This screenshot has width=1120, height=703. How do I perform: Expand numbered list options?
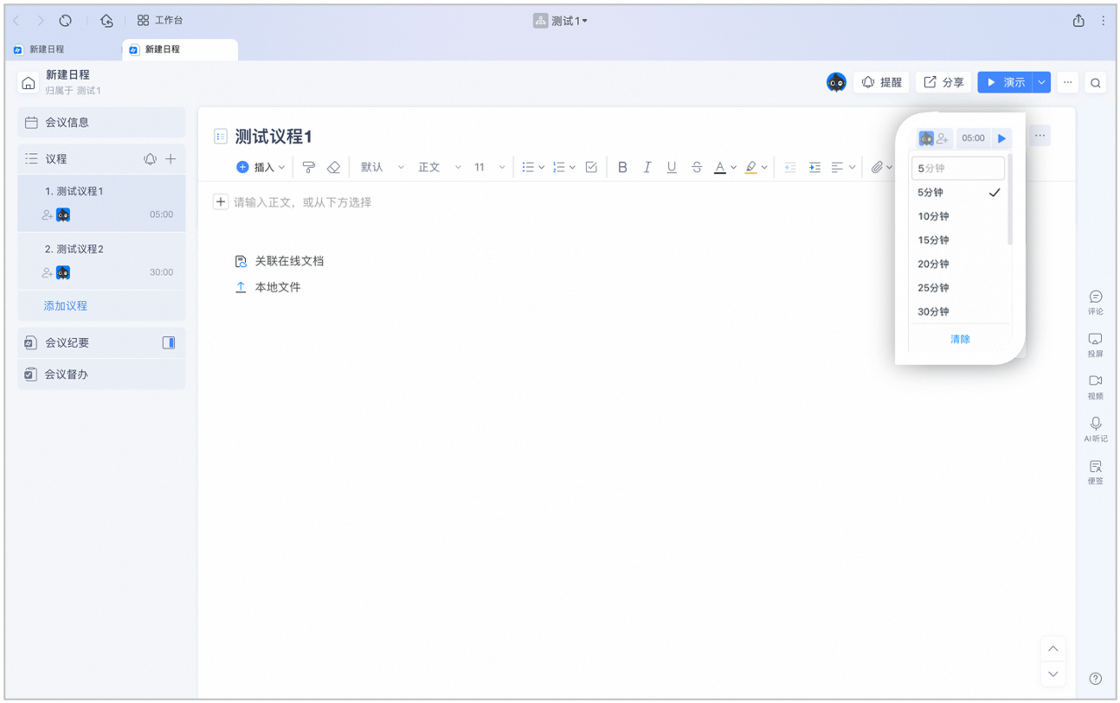coord(572,168)
